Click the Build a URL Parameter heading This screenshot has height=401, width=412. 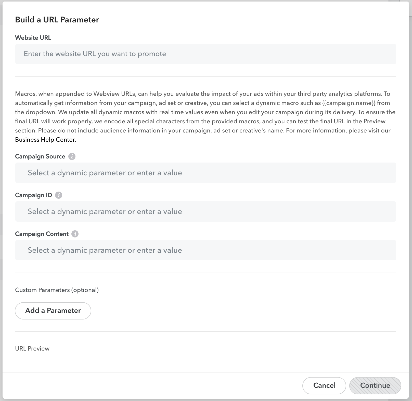point(57,20)
